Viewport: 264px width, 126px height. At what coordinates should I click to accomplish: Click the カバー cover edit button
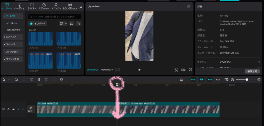(x=31, y=109)
